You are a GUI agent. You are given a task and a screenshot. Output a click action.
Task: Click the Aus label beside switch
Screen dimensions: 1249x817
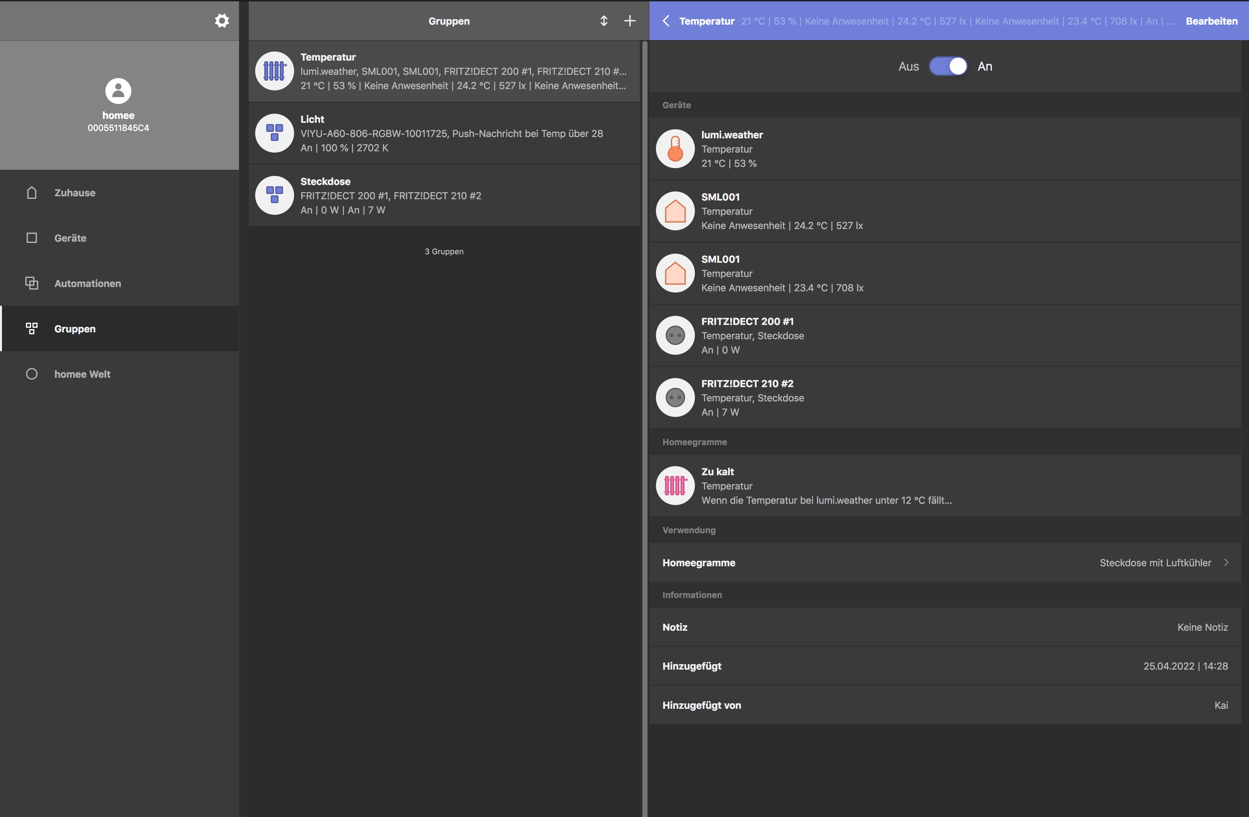[x=909, y=67]
